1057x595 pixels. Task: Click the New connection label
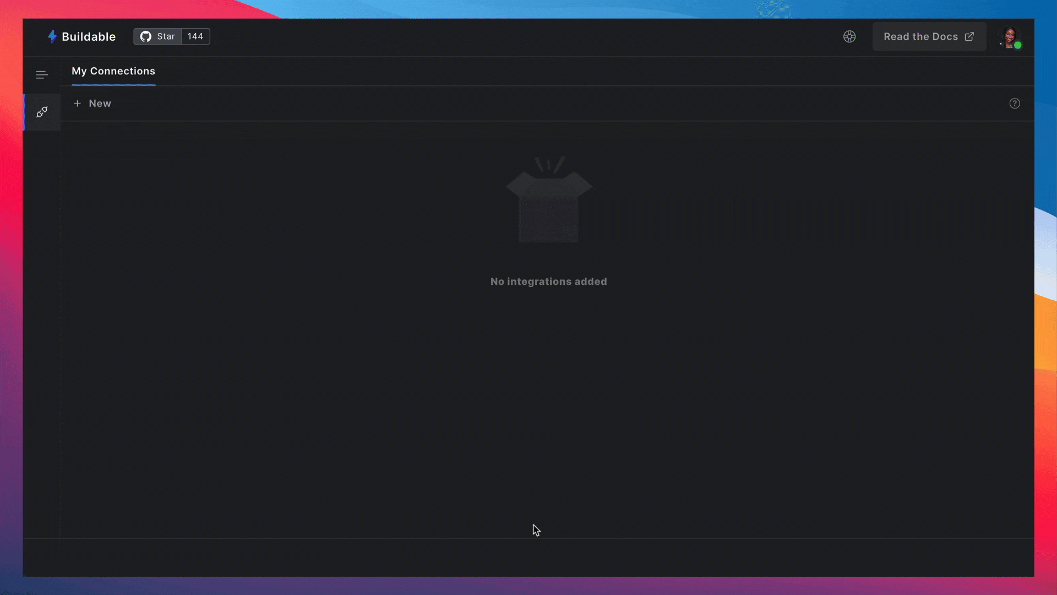pyautogui.click(x=100, y=104)
